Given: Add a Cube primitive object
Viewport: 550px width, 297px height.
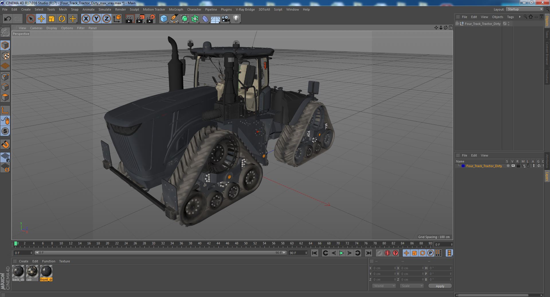Looking at the screenshot, I should tap(164, 19).
